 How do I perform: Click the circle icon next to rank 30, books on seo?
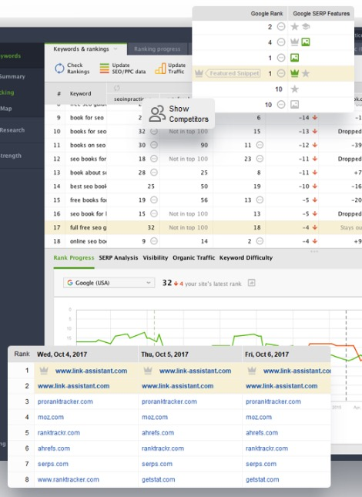154,145
